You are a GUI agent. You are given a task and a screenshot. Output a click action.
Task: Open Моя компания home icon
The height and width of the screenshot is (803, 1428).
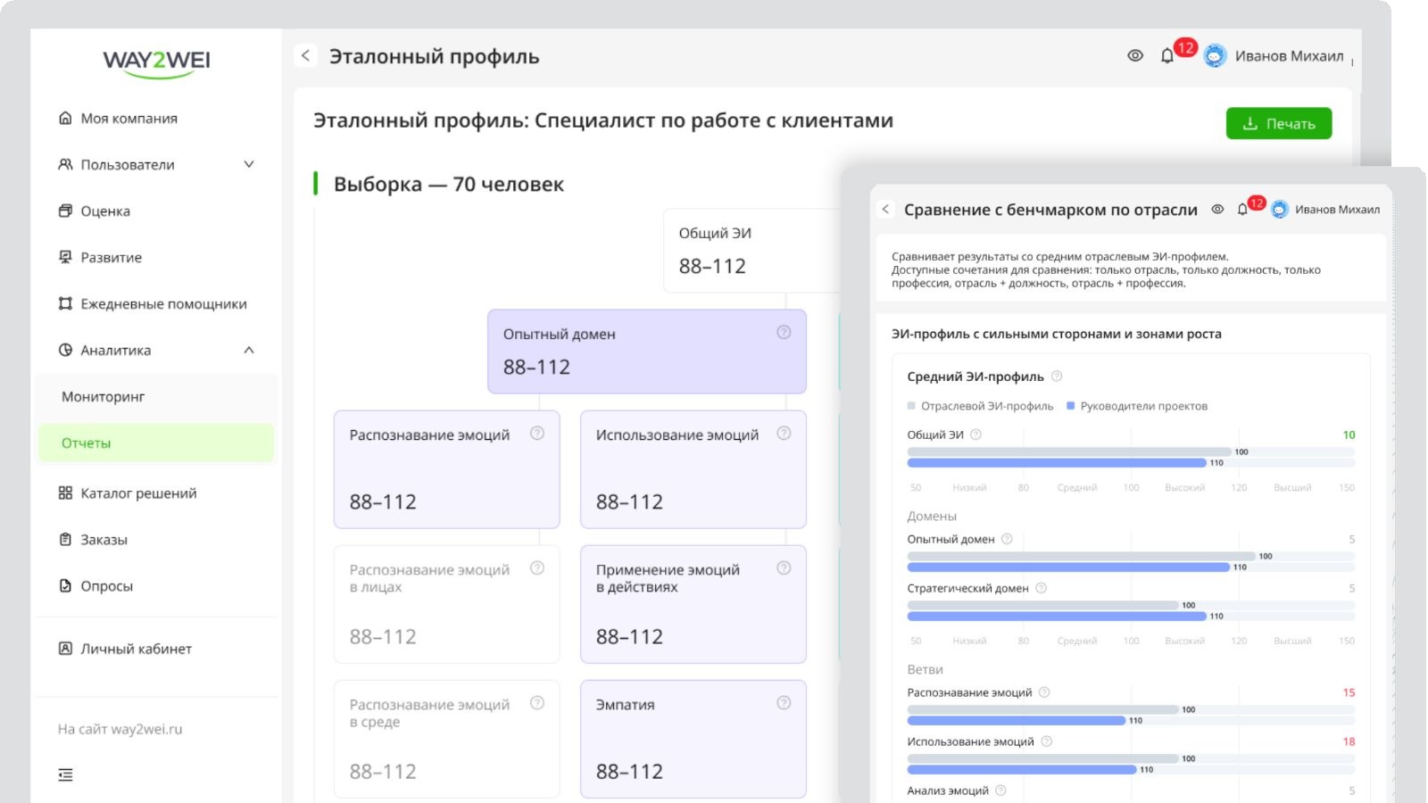pos(65,118)
